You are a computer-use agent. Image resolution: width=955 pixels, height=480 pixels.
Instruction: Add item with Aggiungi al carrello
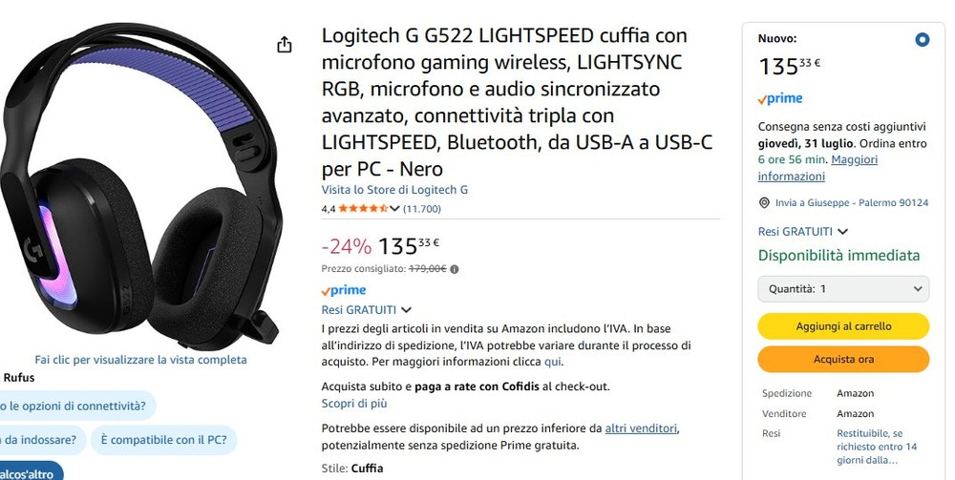843,326
